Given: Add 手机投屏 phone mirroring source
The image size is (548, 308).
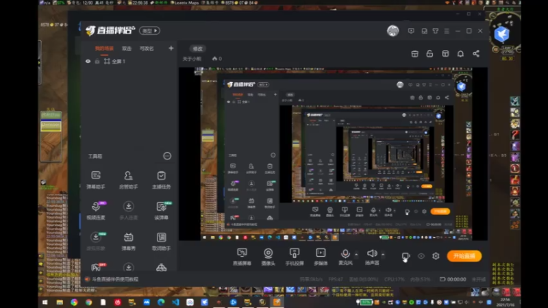Looking at the screenshot, I should click(295, 256).
